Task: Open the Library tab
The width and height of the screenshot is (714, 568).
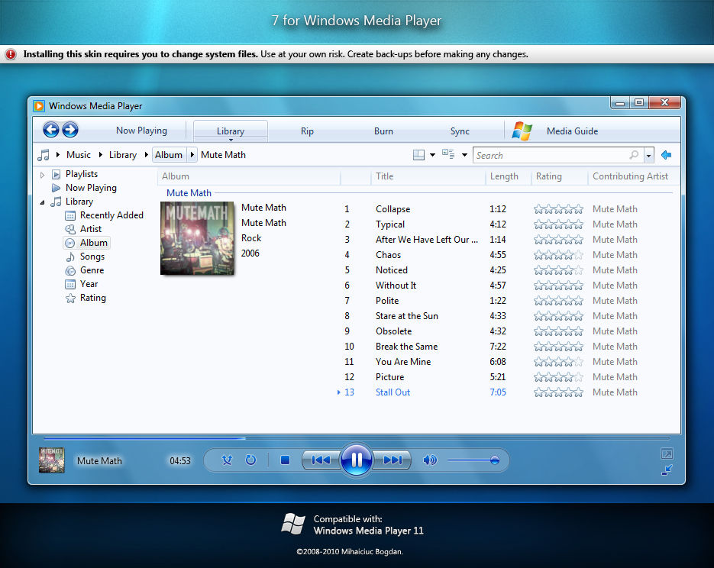Action: click(231, 131)
